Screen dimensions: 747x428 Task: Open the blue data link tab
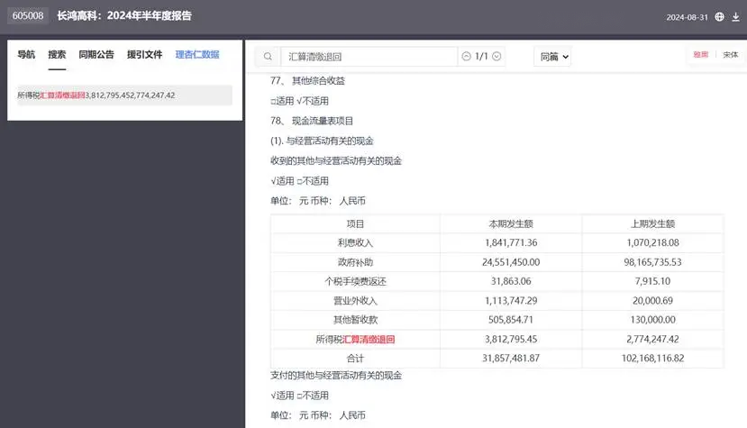[197, 54]
